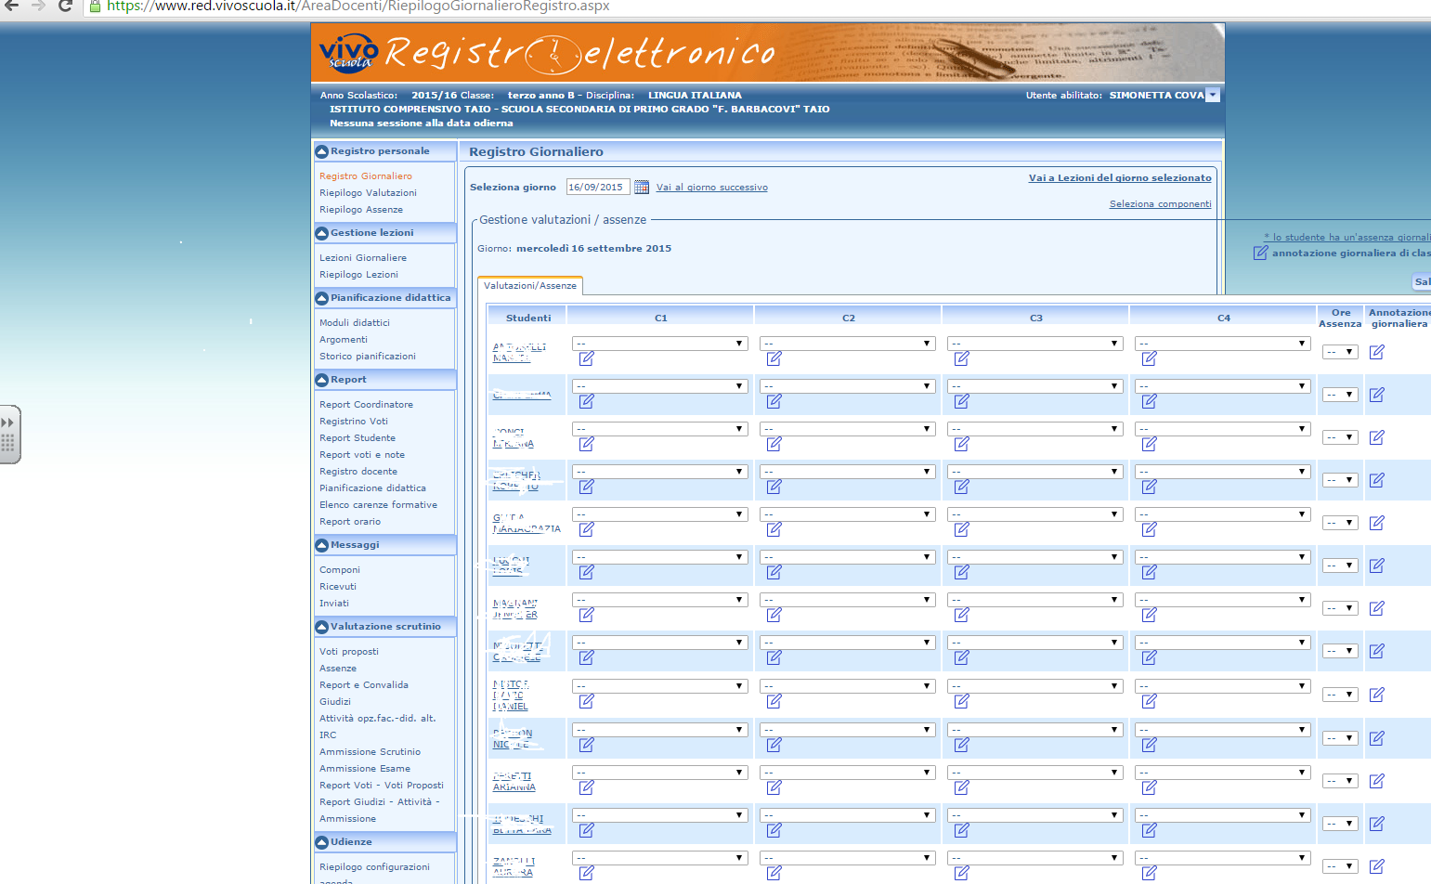Open Riepilogo configurazioni under Udienze
Viewport: 1431px width, 884px height.
pos(374,867)
